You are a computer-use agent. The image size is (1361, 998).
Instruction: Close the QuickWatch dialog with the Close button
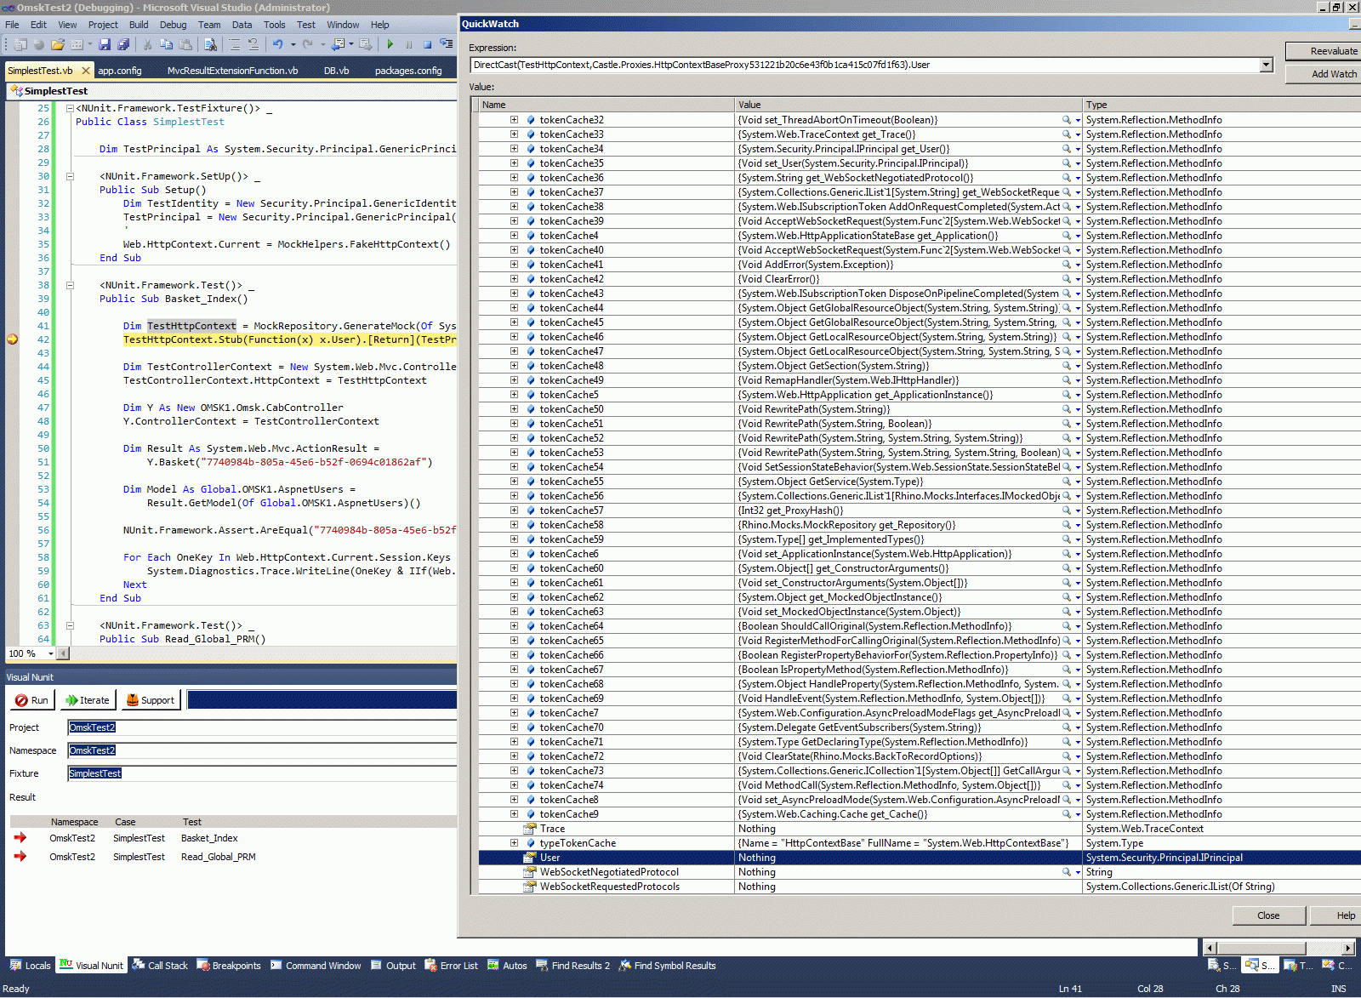(1268, 915)
